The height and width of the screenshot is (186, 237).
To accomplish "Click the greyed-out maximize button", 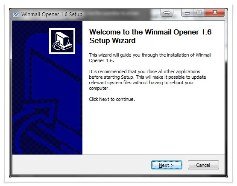I will (199, 12).
